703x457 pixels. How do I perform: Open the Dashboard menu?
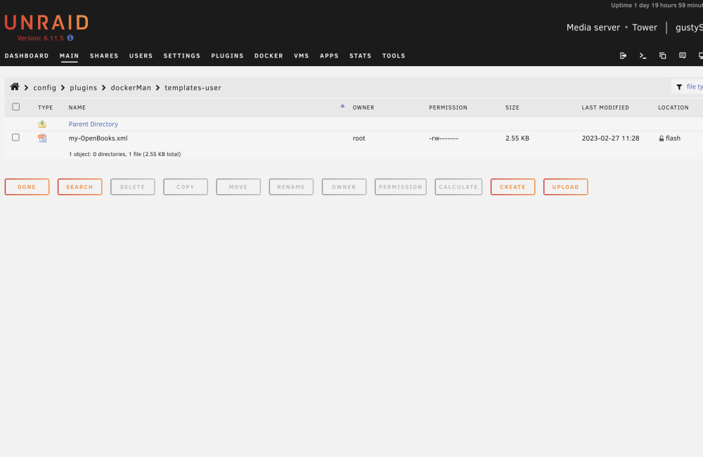27,56
